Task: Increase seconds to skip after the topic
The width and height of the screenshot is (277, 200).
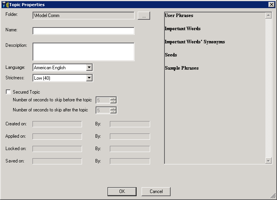Action: (x=113, y=109)
